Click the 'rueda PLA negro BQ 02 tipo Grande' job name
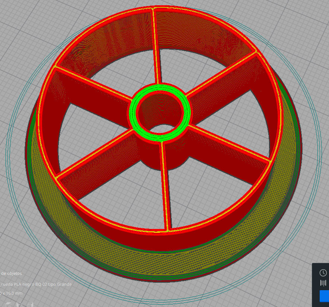329x307 pixels. [36, 284]
